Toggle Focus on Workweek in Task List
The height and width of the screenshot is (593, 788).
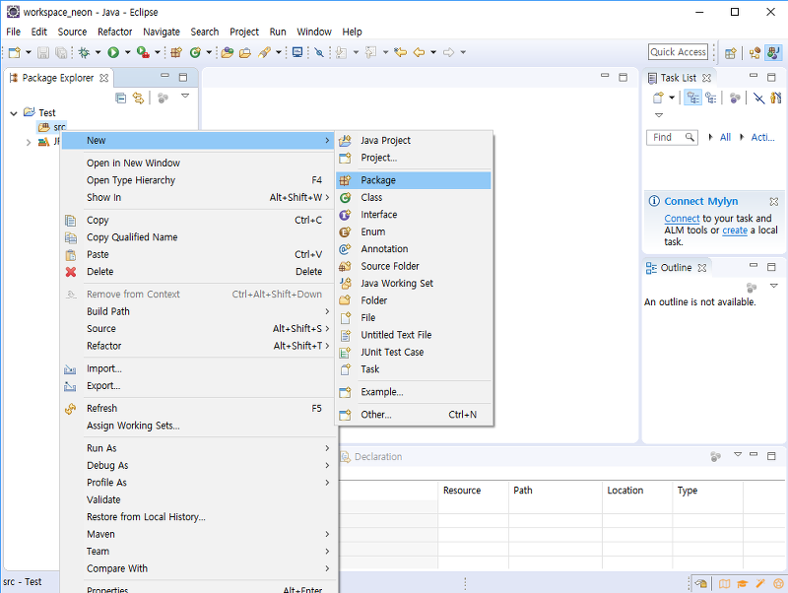[735, 98]
